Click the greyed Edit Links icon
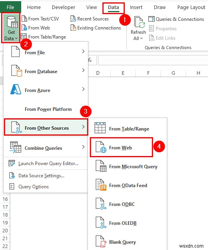 click(x=151, y=38)
